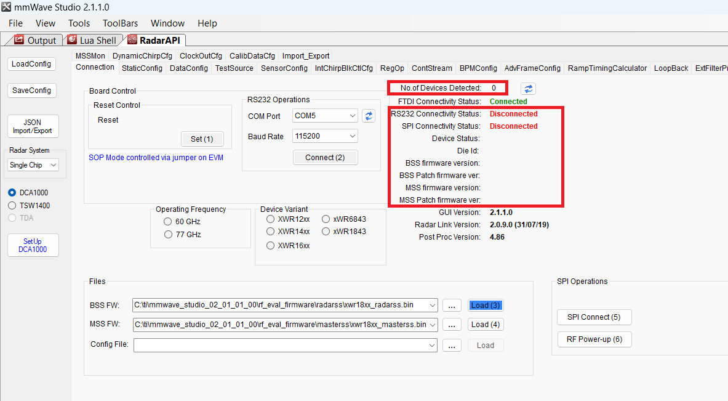The width and height of the screenshot is (728, 401).
Task: Open the ToolBars menu
Action: tap(120, 23)
